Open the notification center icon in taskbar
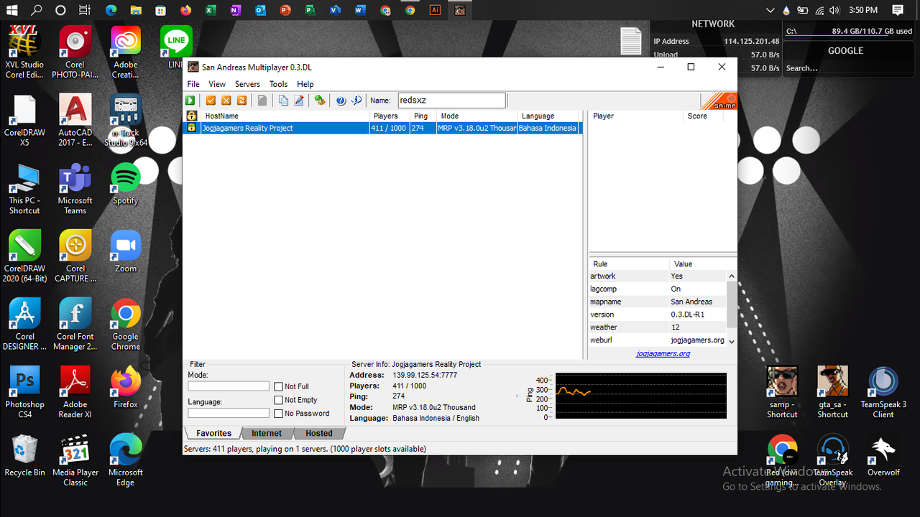 [x=898, y=10]
